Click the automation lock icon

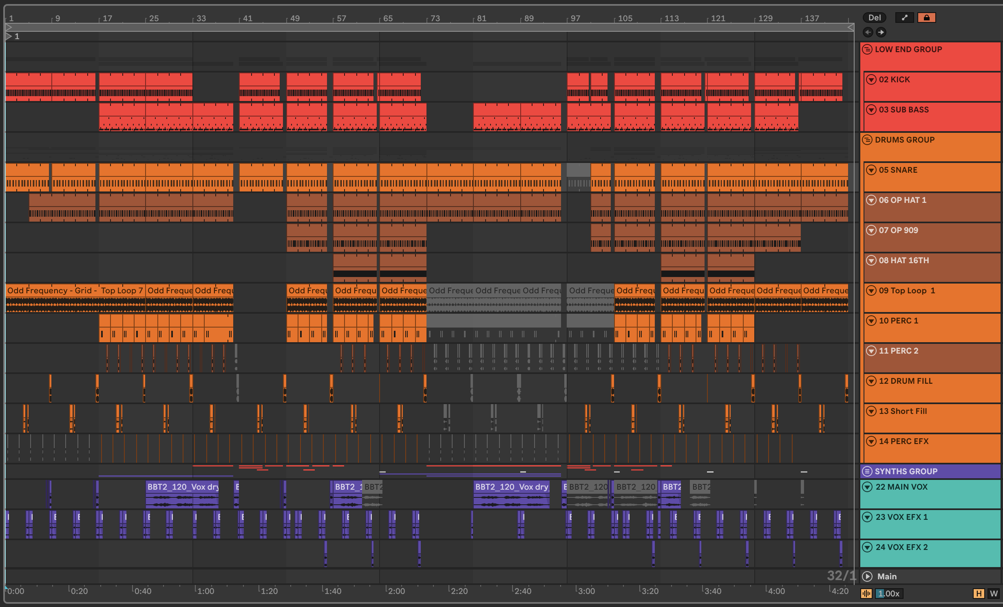(x=926, y=18)
